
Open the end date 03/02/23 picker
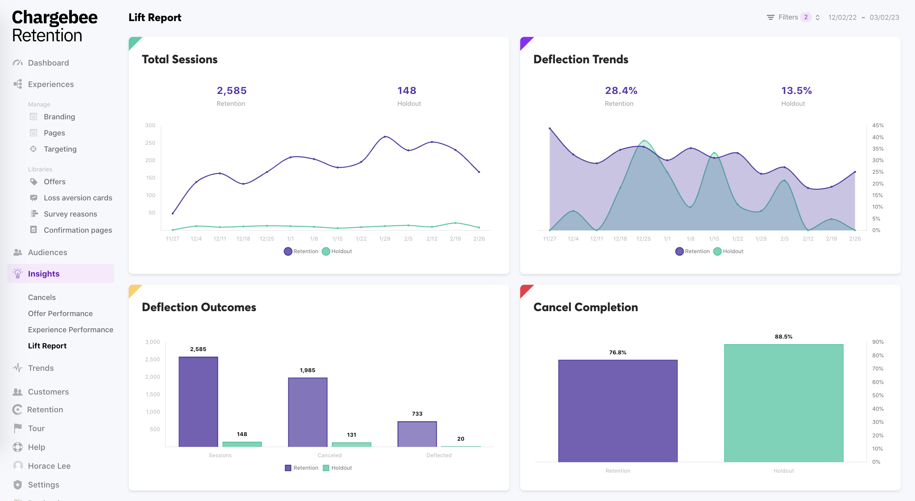click(x=884, y=17)
